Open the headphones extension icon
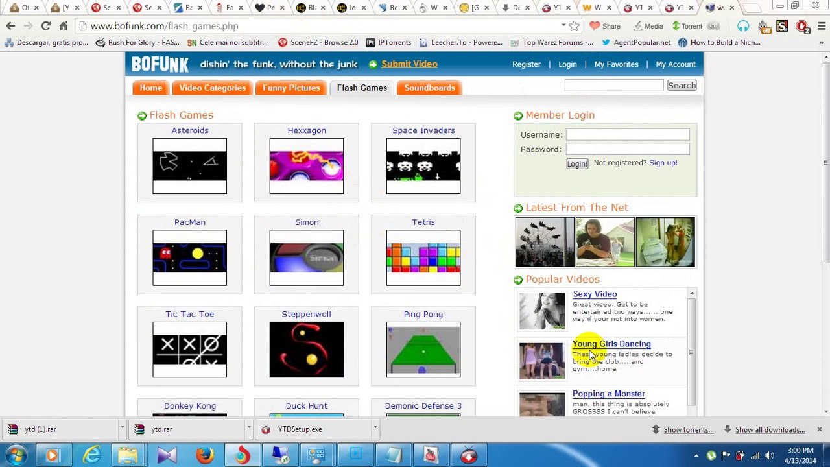Image resolution: width=830 pixels, height=467 pixels. pyautogui.click(x=743, y=26)
